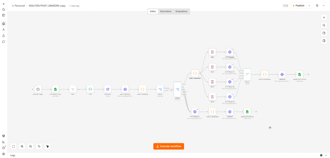Click the Switch node before Switch1

tap(160, 89)
